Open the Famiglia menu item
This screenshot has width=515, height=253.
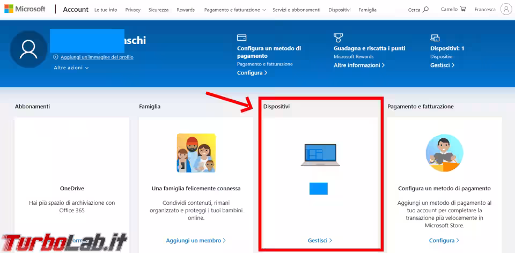(x=367, y=10)
